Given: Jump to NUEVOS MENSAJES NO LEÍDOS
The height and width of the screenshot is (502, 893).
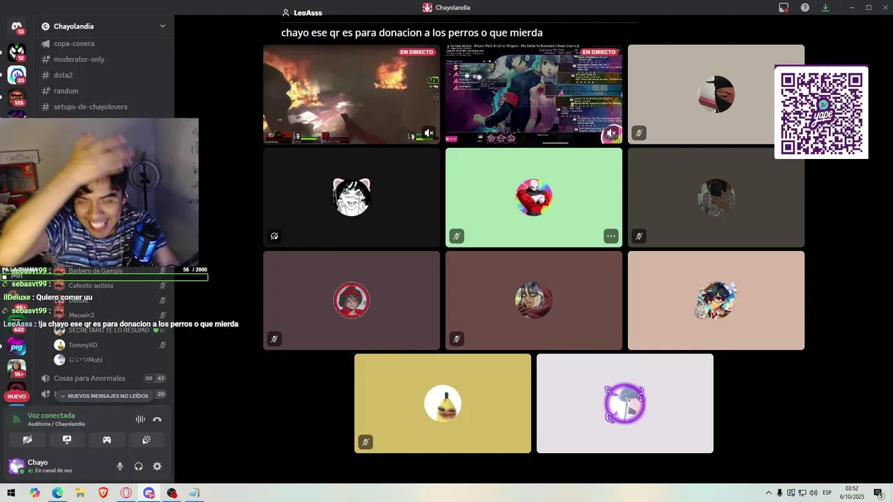Looking at the screenshot, I should [x=104, y=395].
